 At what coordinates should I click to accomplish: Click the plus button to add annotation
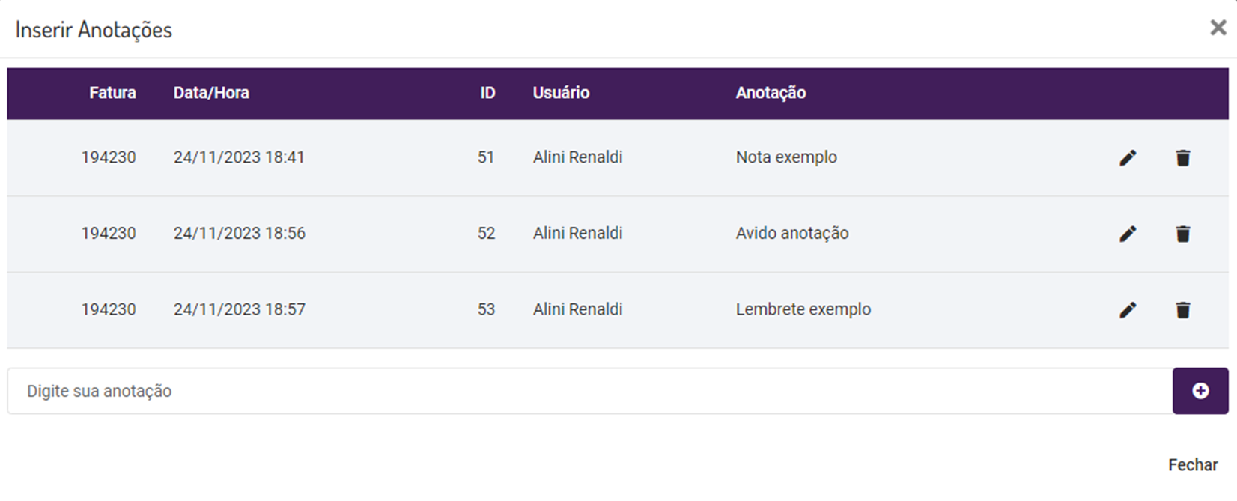[x=1200, y=391]
